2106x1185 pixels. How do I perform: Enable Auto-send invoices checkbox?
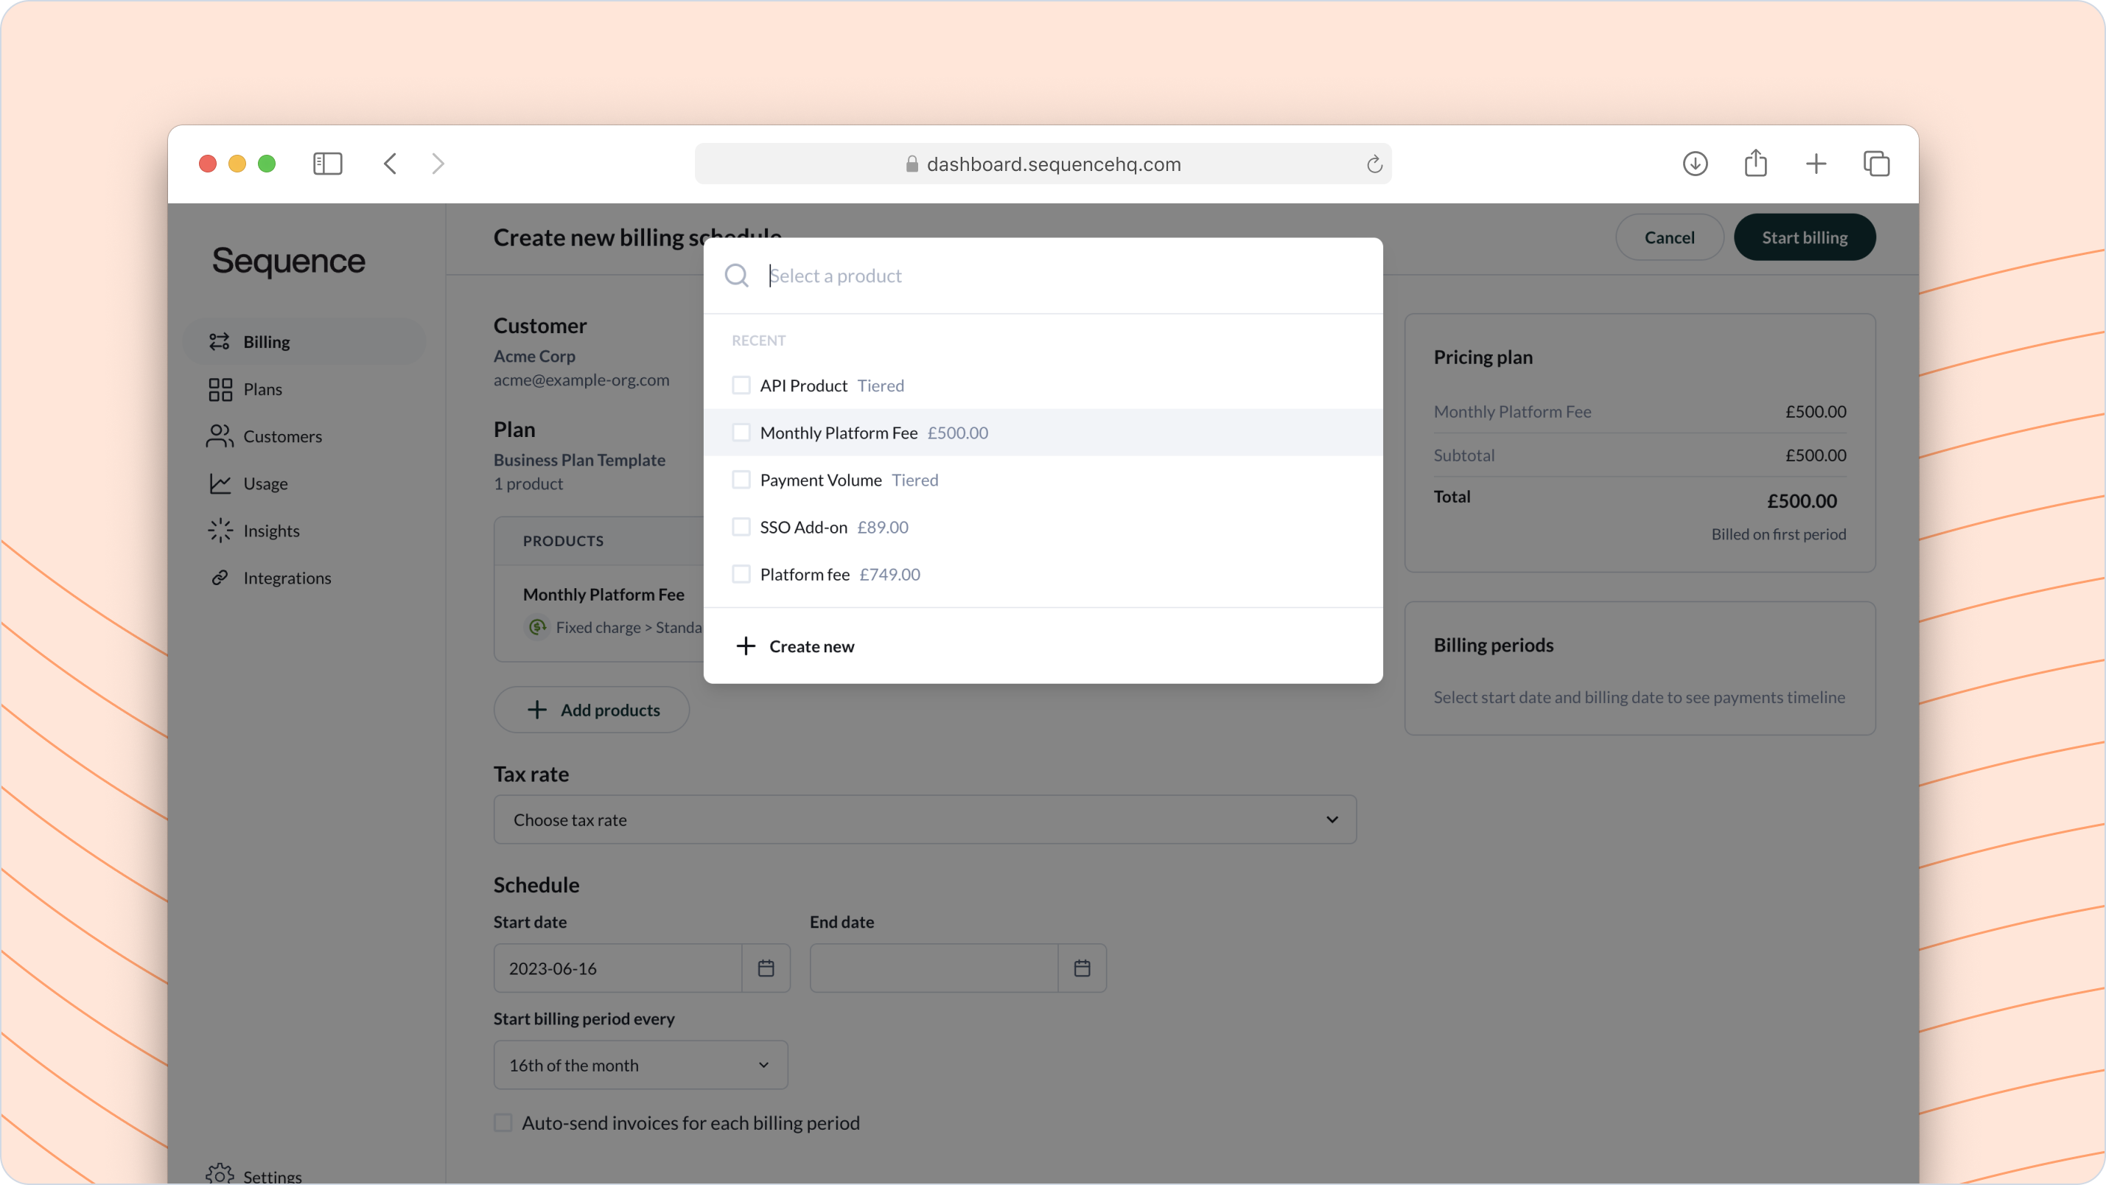(x=503, y=1123)
